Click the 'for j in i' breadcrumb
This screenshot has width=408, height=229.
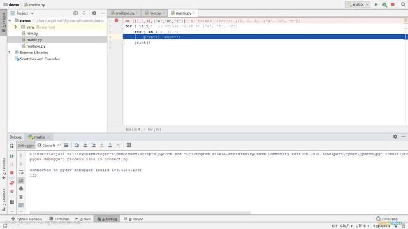[154, 129]
